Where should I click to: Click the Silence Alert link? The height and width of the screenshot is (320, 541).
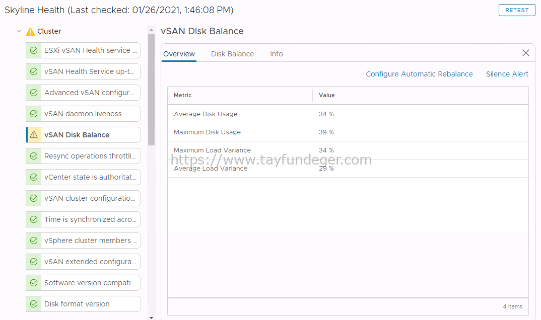507,74
